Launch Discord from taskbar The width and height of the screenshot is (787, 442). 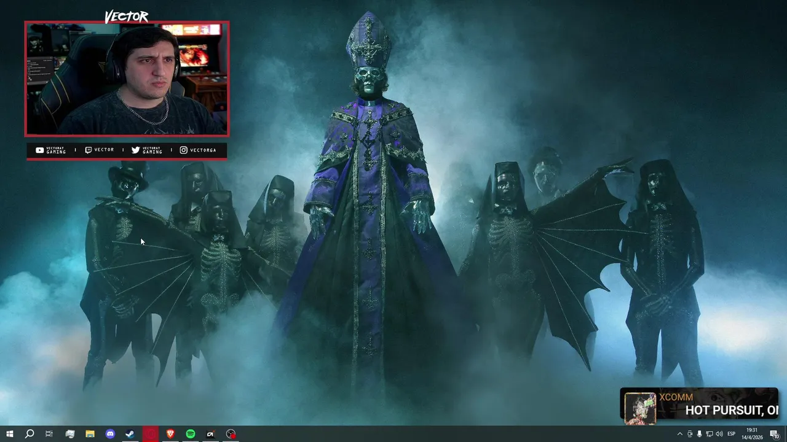[x=110, y=434]
